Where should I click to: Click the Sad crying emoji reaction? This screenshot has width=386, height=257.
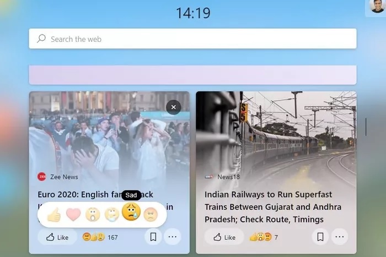point(131,213)
